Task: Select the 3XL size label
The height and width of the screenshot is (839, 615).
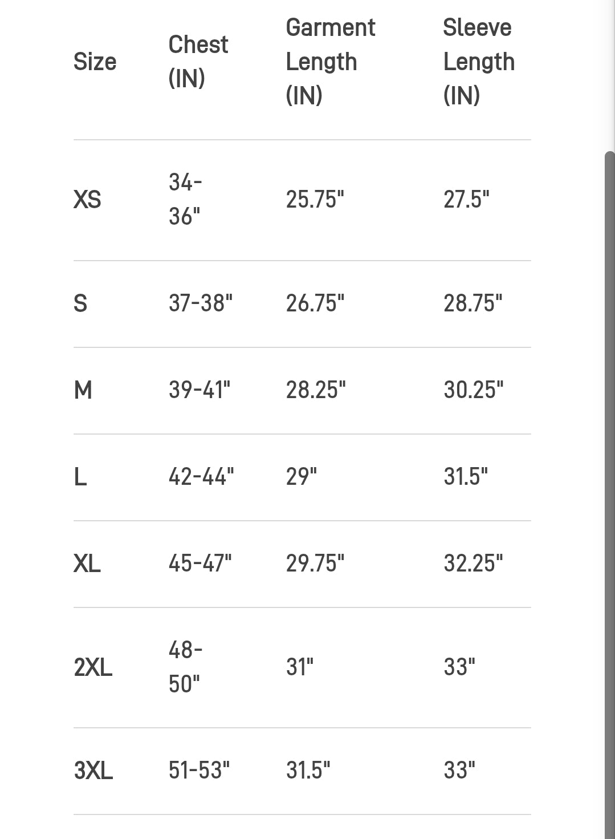Action: 93,771
